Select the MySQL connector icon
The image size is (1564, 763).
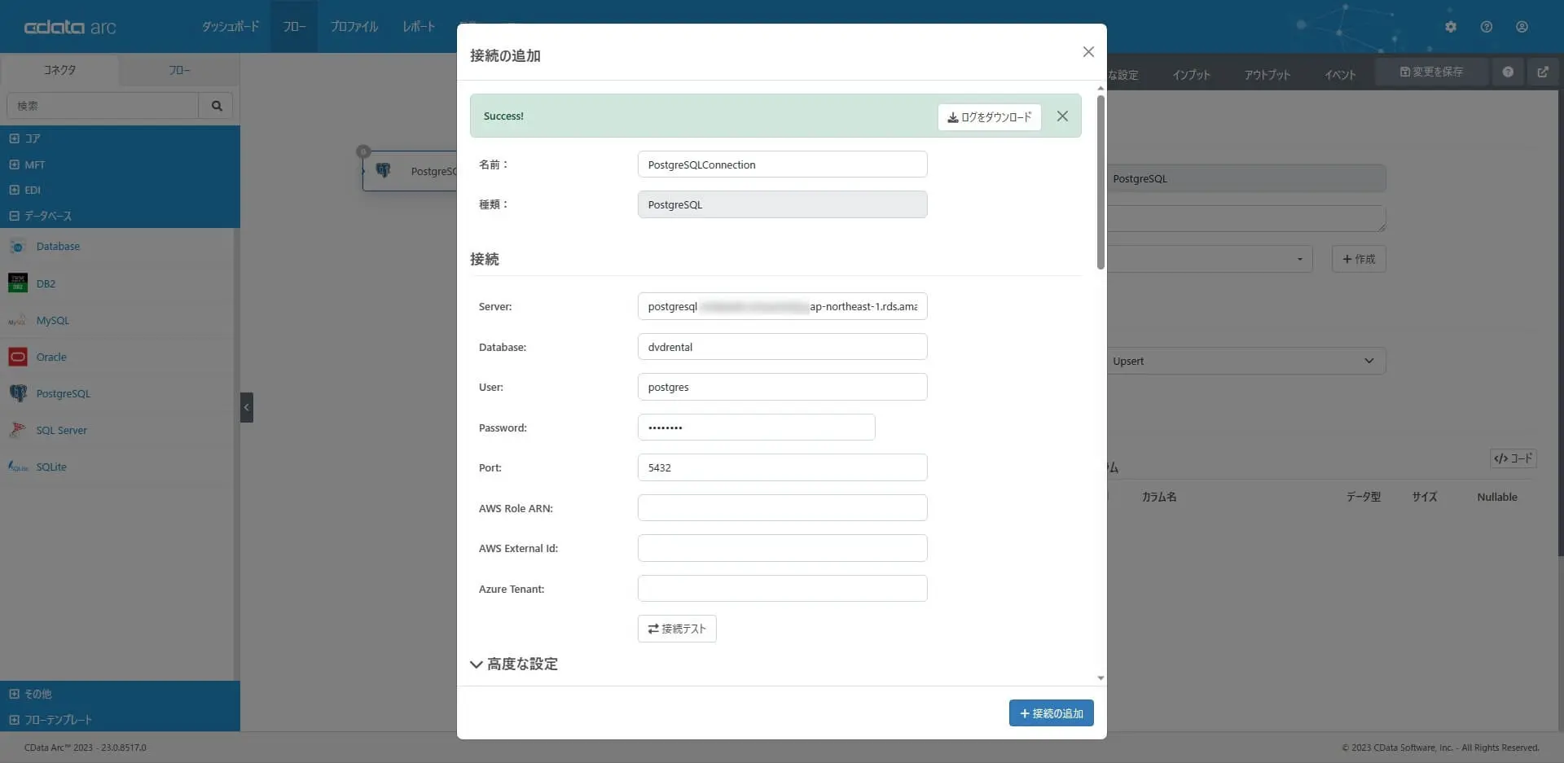click(x=18, y=321)
